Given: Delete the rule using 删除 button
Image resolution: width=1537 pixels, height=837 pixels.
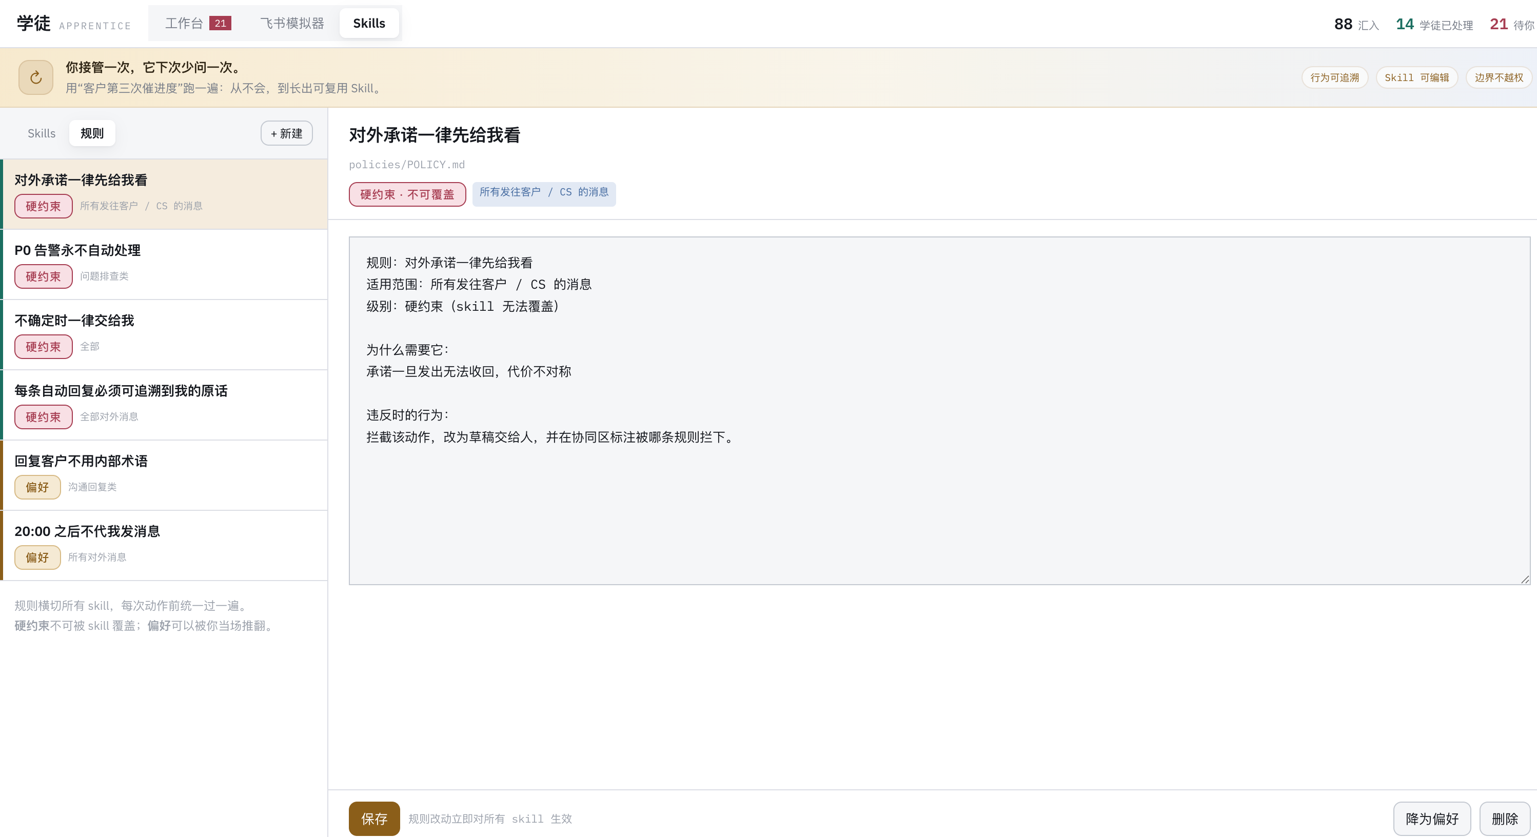Looking at the screenshot, I should pyautogui.click(x=1504, y=819).
